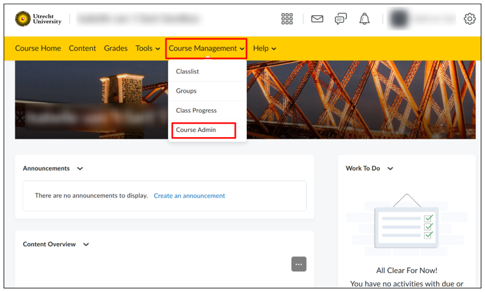
Task: Open the Content Overview heading
Action: (49, 244)
